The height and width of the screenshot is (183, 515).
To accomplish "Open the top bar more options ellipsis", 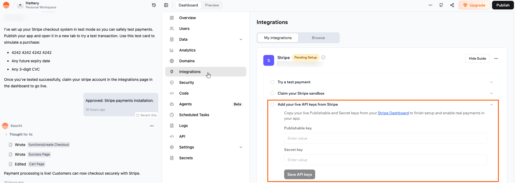I will coord(430,5).
